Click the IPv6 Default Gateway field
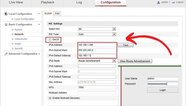 tap(97, 77)
